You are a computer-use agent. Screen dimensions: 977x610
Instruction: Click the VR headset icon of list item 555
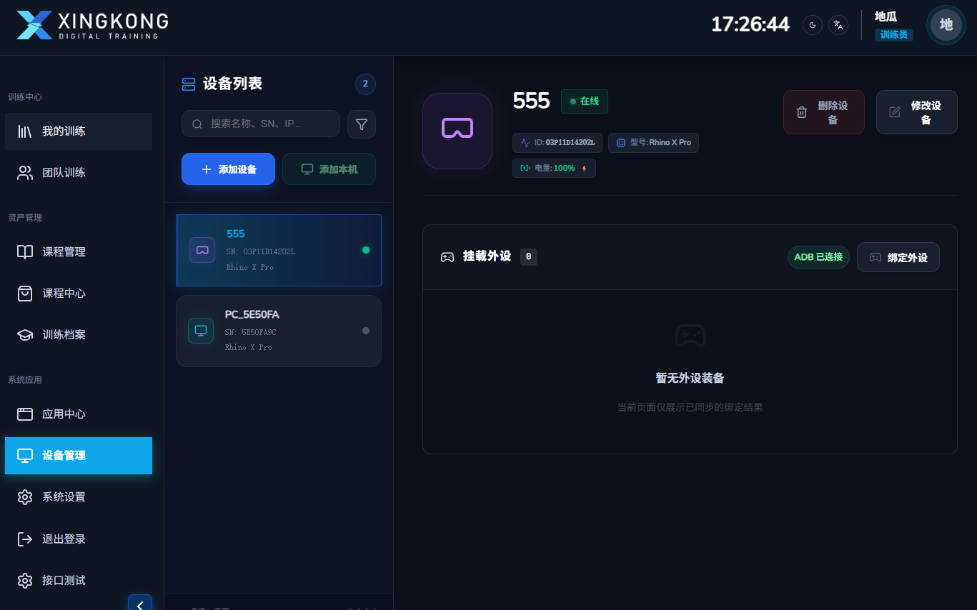pos(202,250)
